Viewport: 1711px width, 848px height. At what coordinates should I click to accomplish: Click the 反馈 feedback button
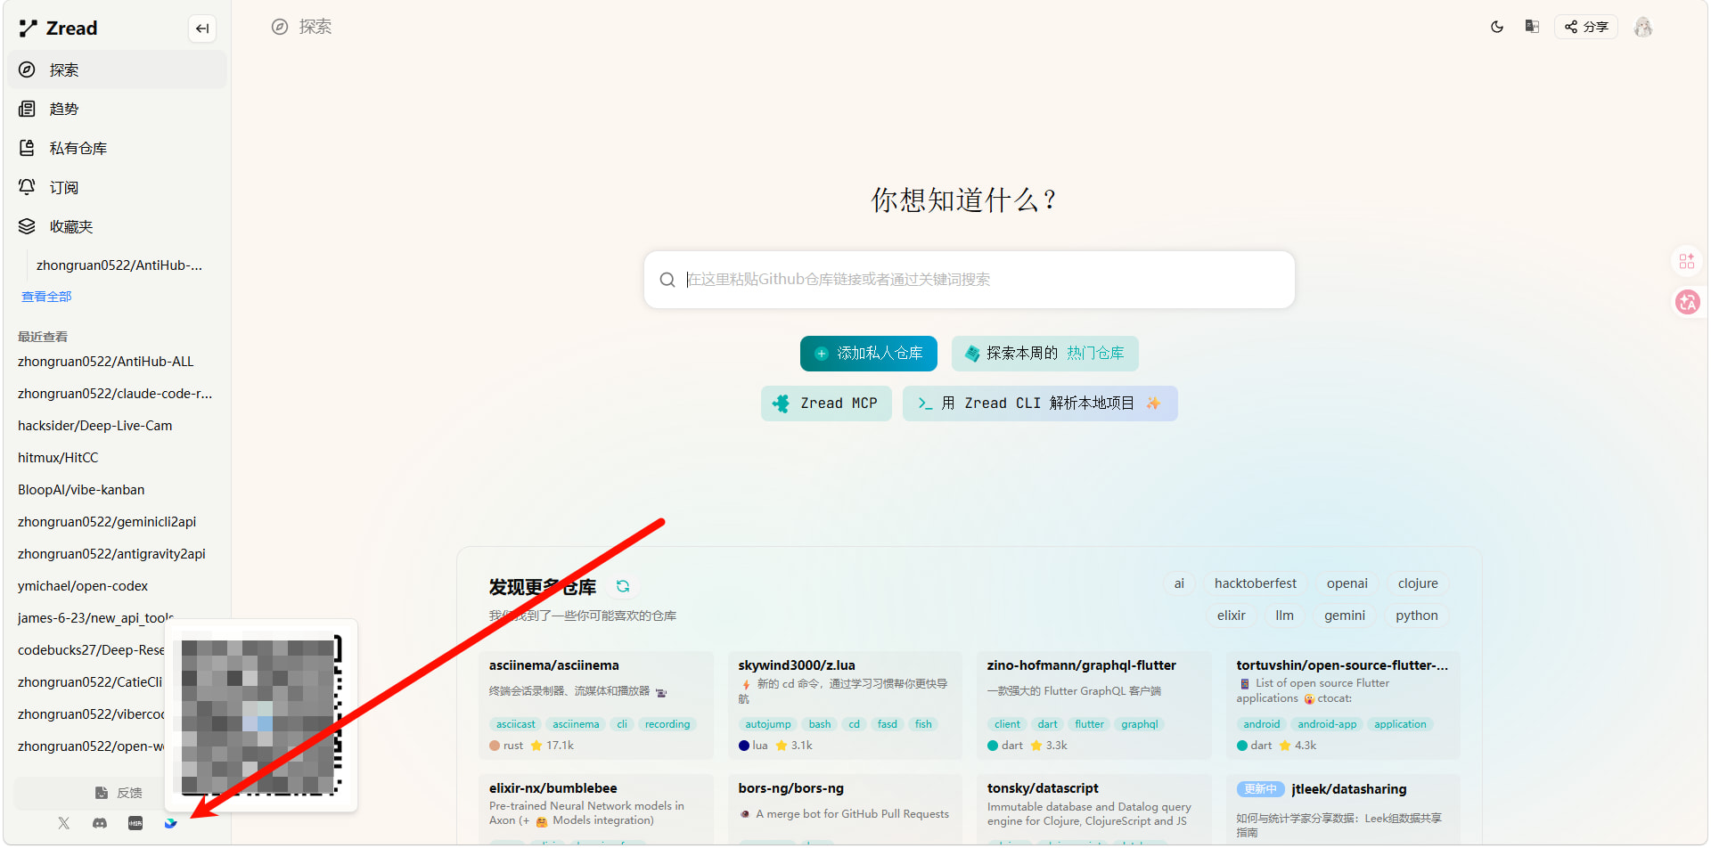point(119,793)
